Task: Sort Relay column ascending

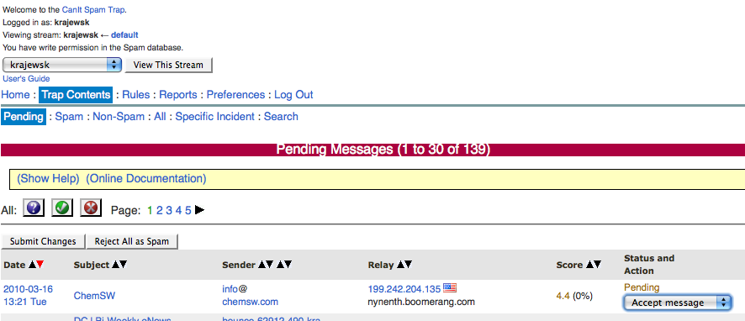Action: click(x=400, y=265)
